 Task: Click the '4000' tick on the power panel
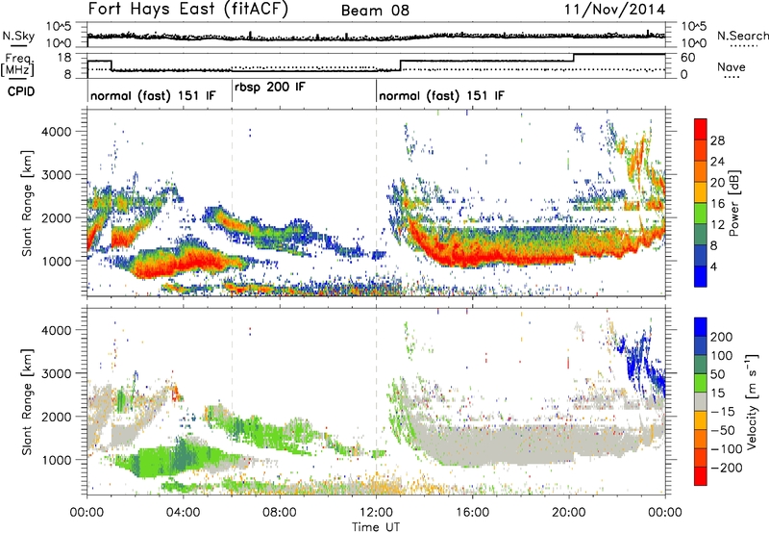pyautogui.click(x=56, y=132)
